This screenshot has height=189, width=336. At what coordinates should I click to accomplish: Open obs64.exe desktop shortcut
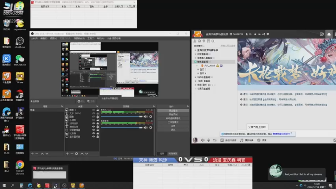tap(20, 42)
